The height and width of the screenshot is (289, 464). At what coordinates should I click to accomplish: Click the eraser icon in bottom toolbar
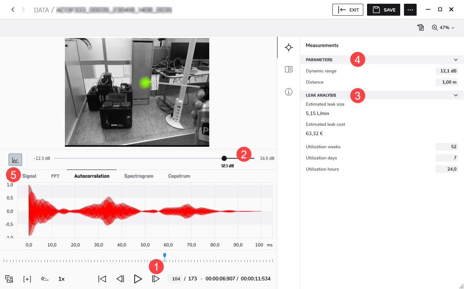pyautogui.click(x=45, y=279)
